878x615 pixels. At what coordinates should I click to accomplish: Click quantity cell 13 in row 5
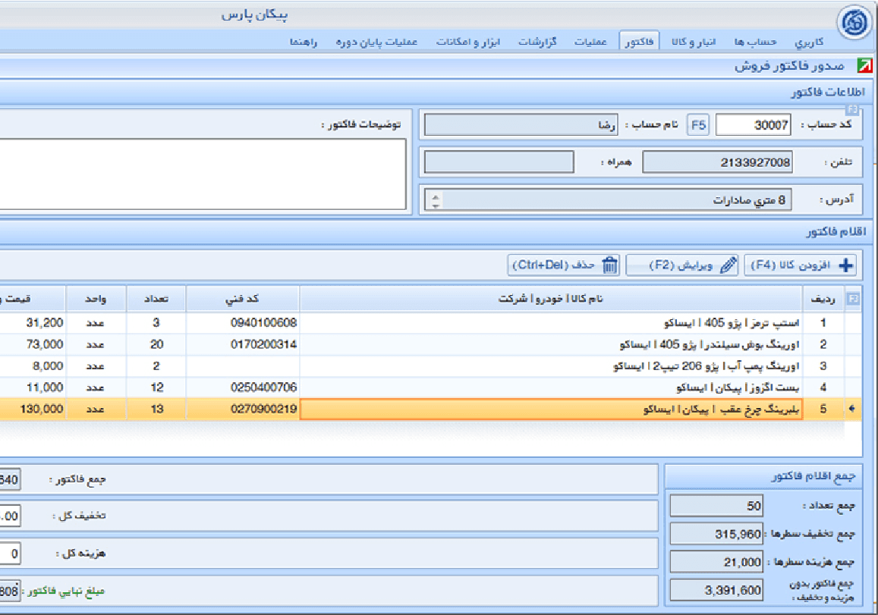[156, 409]
